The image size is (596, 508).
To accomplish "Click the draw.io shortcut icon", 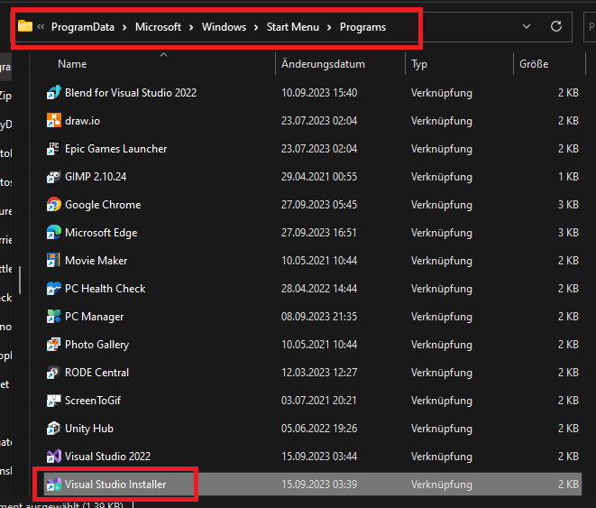I will pyautogui.click(x=53, y=121).
